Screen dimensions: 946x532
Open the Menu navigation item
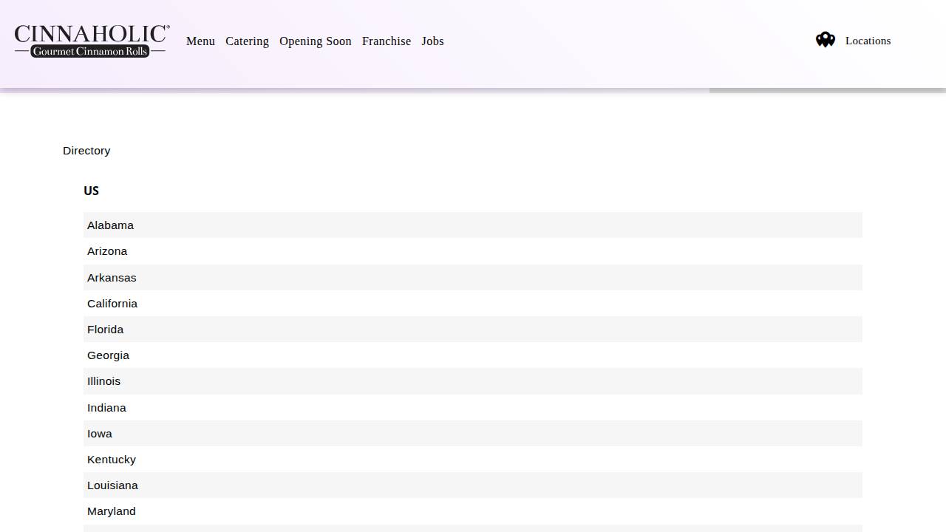[x=200, y=41]
